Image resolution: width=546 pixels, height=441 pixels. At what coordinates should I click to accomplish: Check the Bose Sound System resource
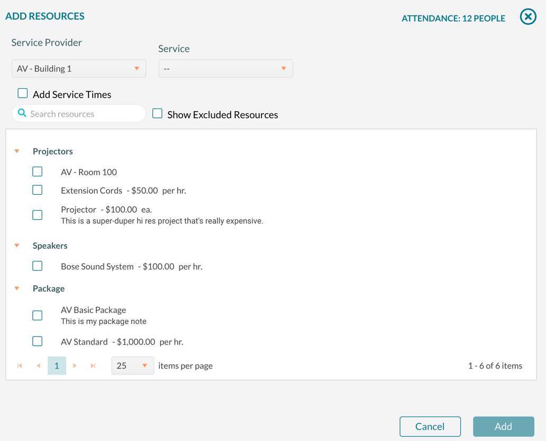click(x=37, y=266)
